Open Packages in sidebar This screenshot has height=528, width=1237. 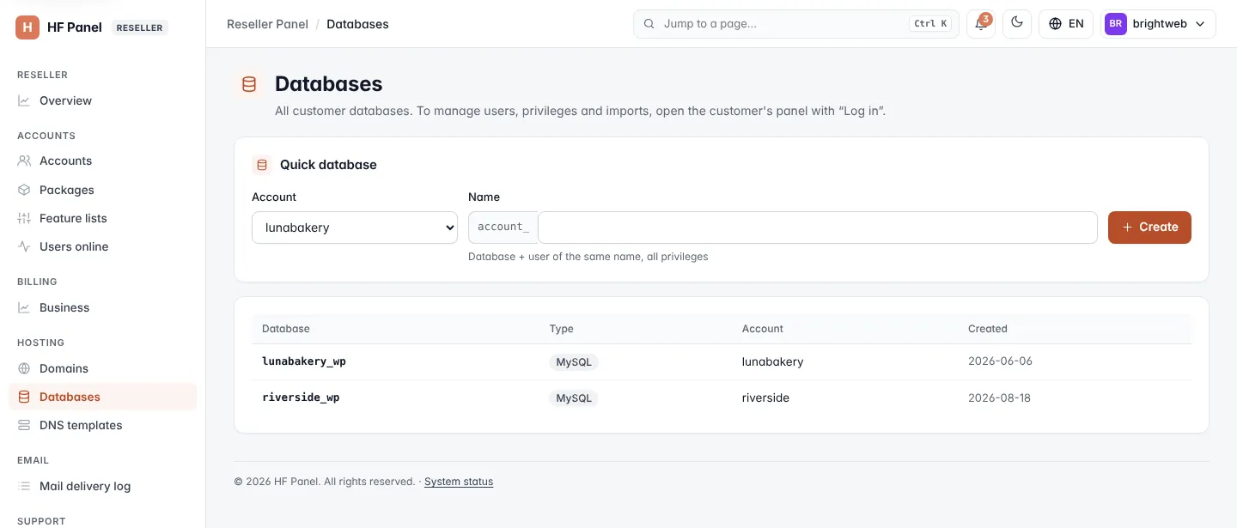[102, 190]
